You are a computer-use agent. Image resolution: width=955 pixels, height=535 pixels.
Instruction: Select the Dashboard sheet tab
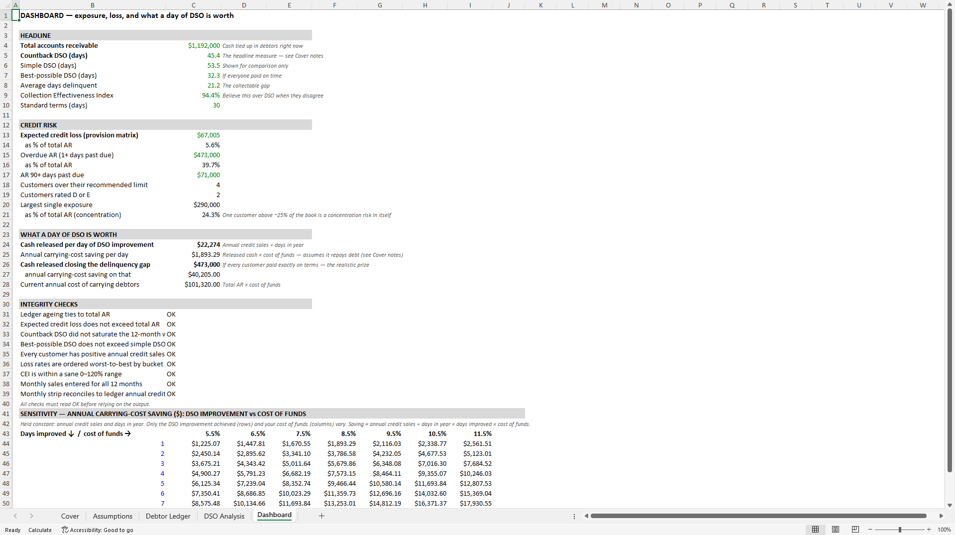pyautogui.click(x=274, y=516)
